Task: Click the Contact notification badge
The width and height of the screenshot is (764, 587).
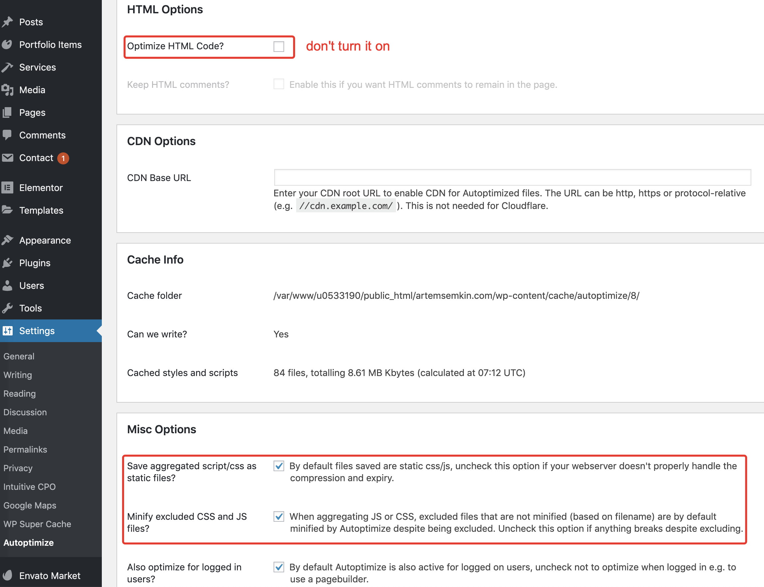Action: click(63, 158)
